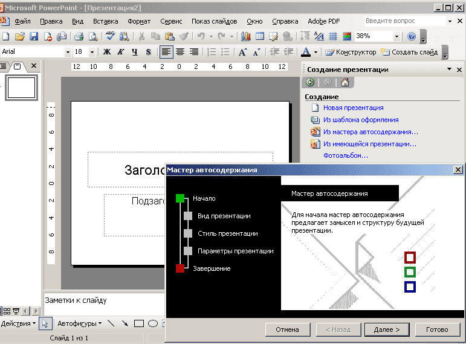Click the green Начало step square
The width and height of the screenshot is (466, 344).
(180, 198)
